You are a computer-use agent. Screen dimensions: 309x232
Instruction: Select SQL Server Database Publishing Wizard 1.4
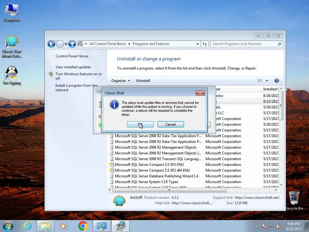coord(194,176)
